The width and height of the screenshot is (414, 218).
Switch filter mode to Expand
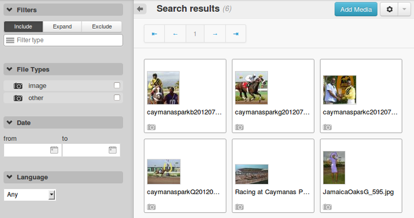62,27
